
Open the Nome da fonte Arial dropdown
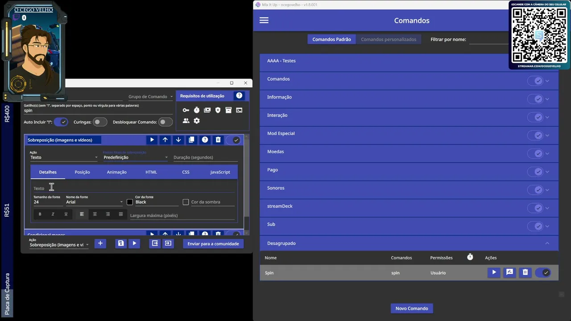94,202
